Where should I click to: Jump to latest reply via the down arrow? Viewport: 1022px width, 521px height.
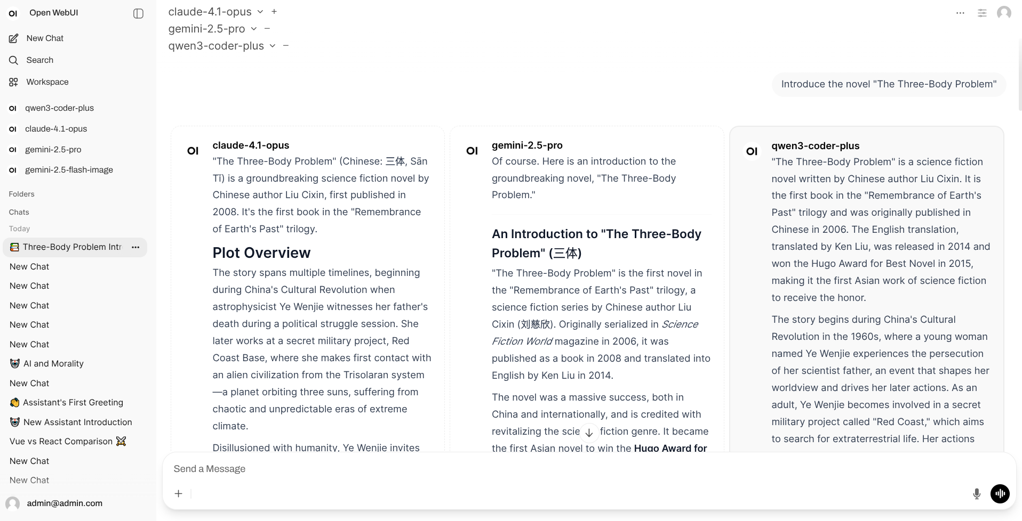(589, 433)
